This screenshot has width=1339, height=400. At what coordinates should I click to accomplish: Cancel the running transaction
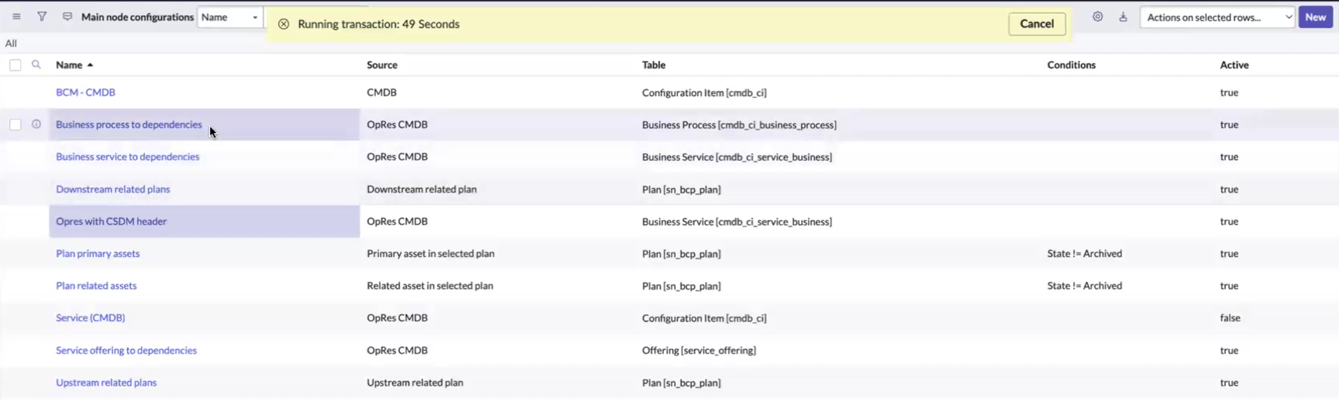click(1037, 24)
